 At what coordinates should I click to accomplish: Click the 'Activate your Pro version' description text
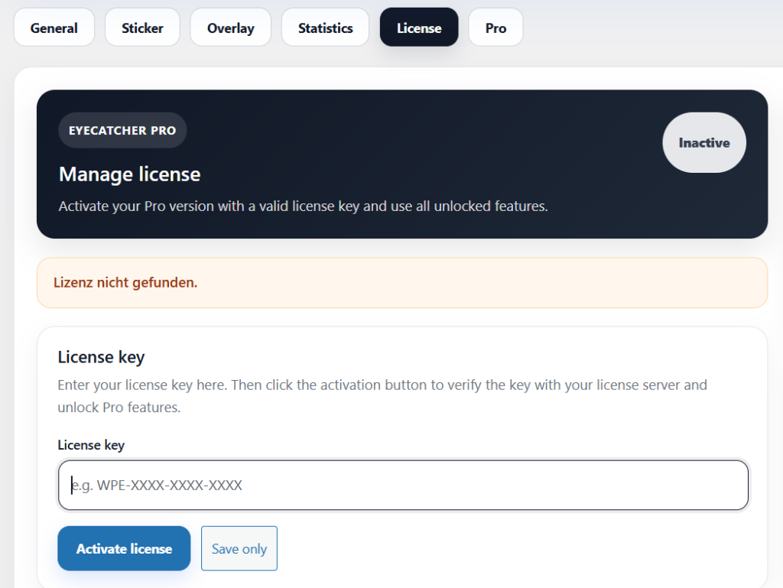click(303, 206)
